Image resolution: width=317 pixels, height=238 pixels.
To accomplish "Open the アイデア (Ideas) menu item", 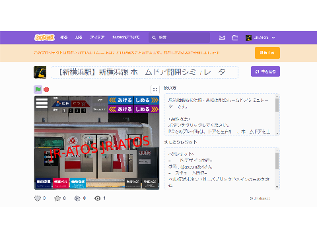I will (97, 38).
